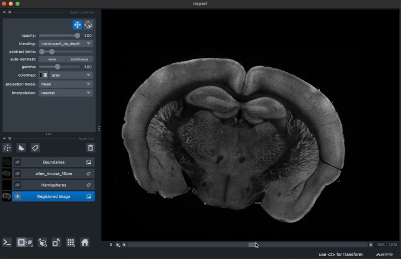
Task: Activate the transform mode button
Action: click(88, 24)
